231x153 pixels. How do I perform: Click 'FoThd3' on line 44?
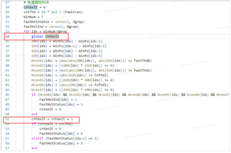tap(100, 85)
